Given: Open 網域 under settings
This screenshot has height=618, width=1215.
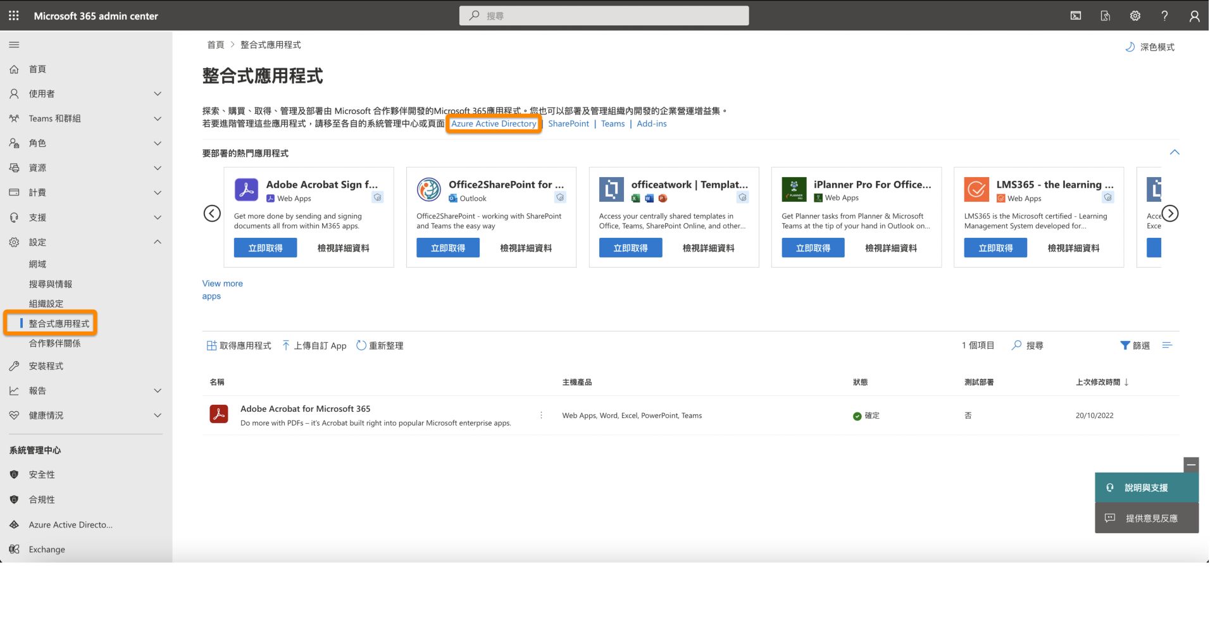Looking at the screenshot, I should pos(37,264).
